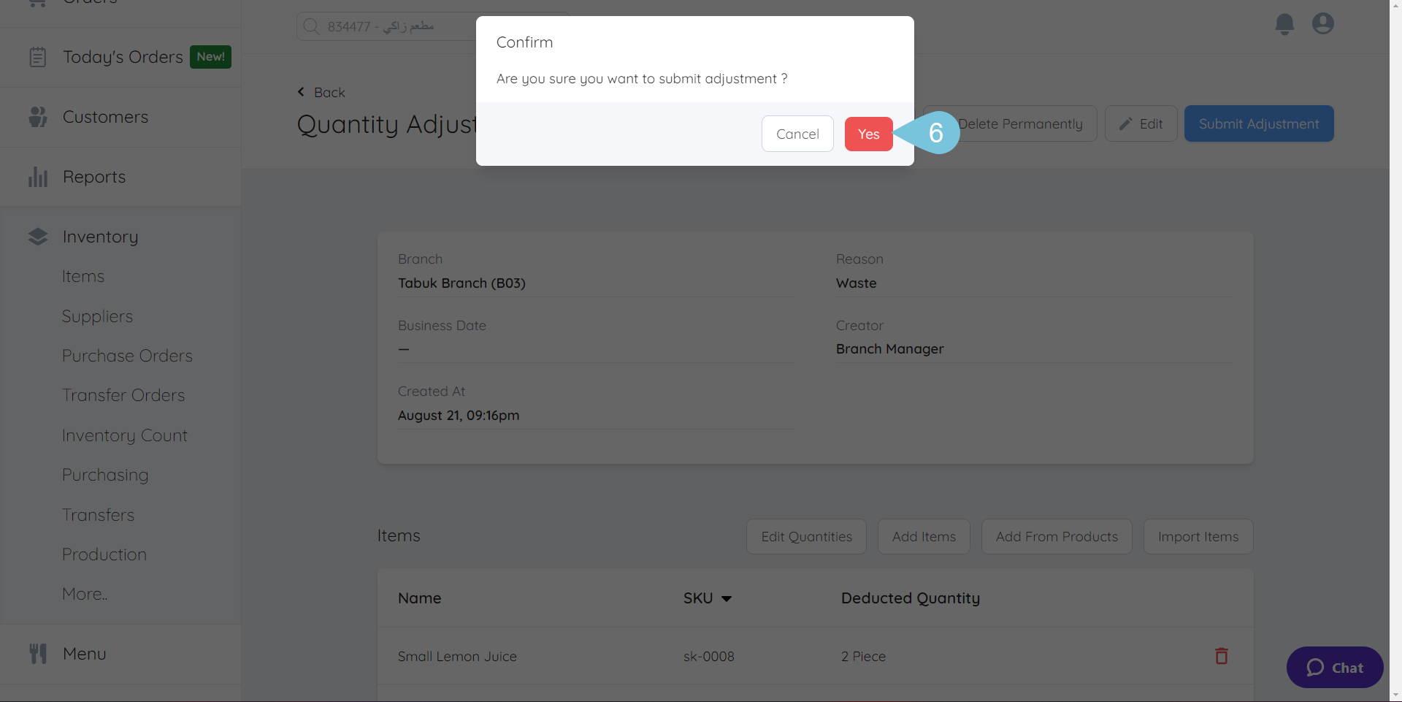
Task: Go back using the Back chevron
Action: [302, 92]
